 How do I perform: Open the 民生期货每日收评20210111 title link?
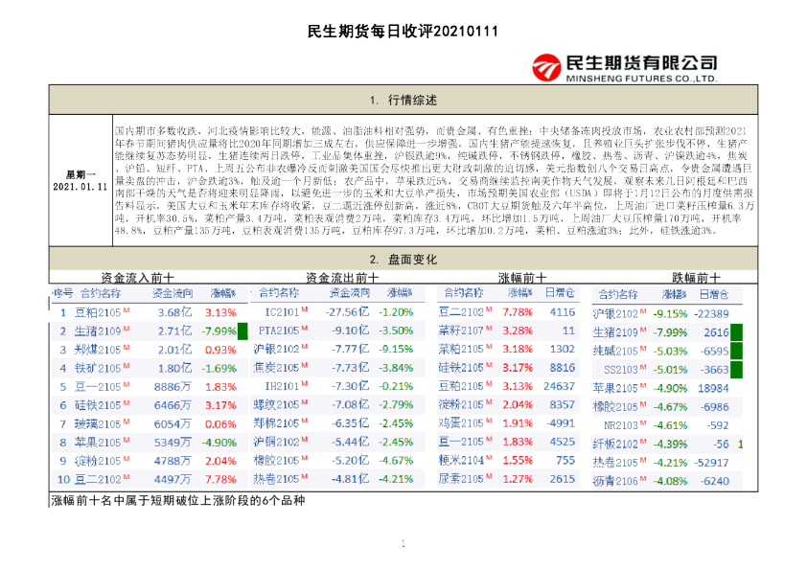(403, 31)
